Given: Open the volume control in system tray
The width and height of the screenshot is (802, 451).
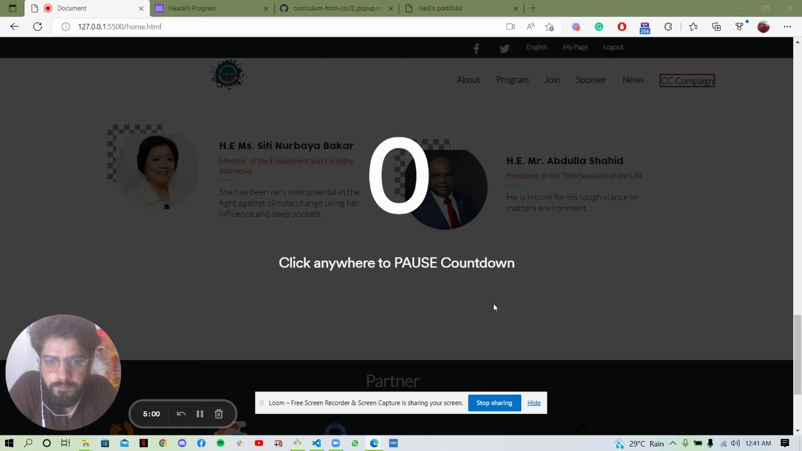Looking at the screenshot, I should click(735, 443).
